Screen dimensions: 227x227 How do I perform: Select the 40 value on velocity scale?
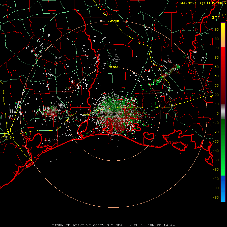click(x=217, y=76)
